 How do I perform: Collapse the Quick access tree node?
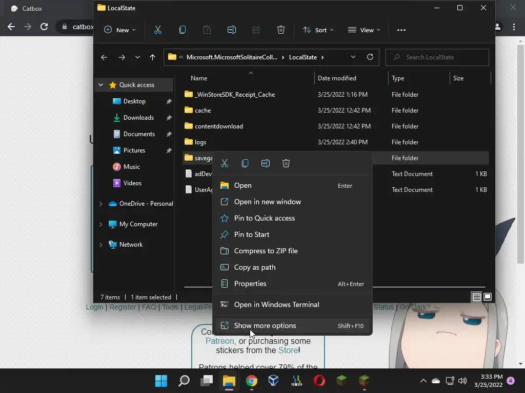coord(101,85)
